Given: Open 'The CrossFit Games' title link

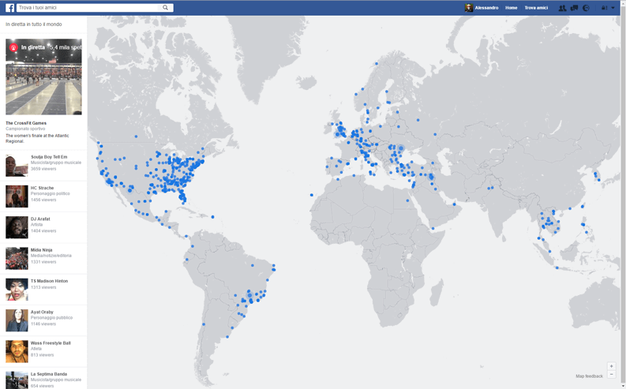Looking at the screenshot, I should [26, 123].
